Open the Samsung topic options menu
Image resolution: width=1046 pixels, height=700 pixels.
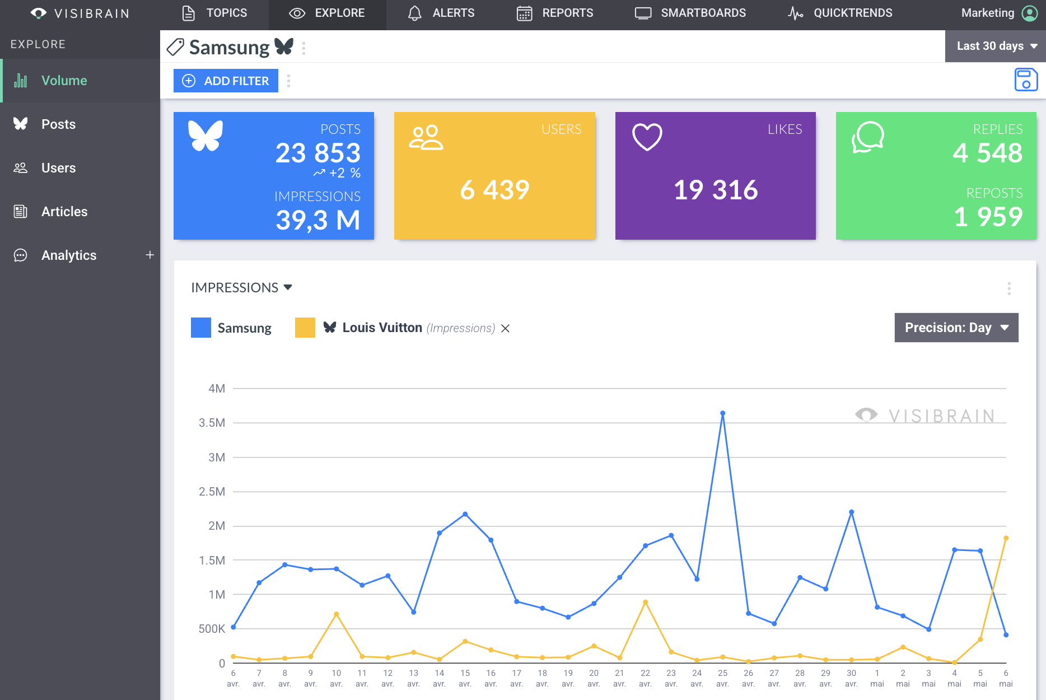[x=303, y=48]
